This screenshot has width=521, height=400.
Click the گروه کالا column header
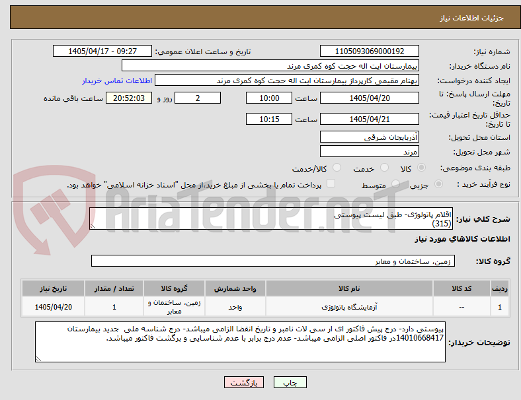coord(174,288)
